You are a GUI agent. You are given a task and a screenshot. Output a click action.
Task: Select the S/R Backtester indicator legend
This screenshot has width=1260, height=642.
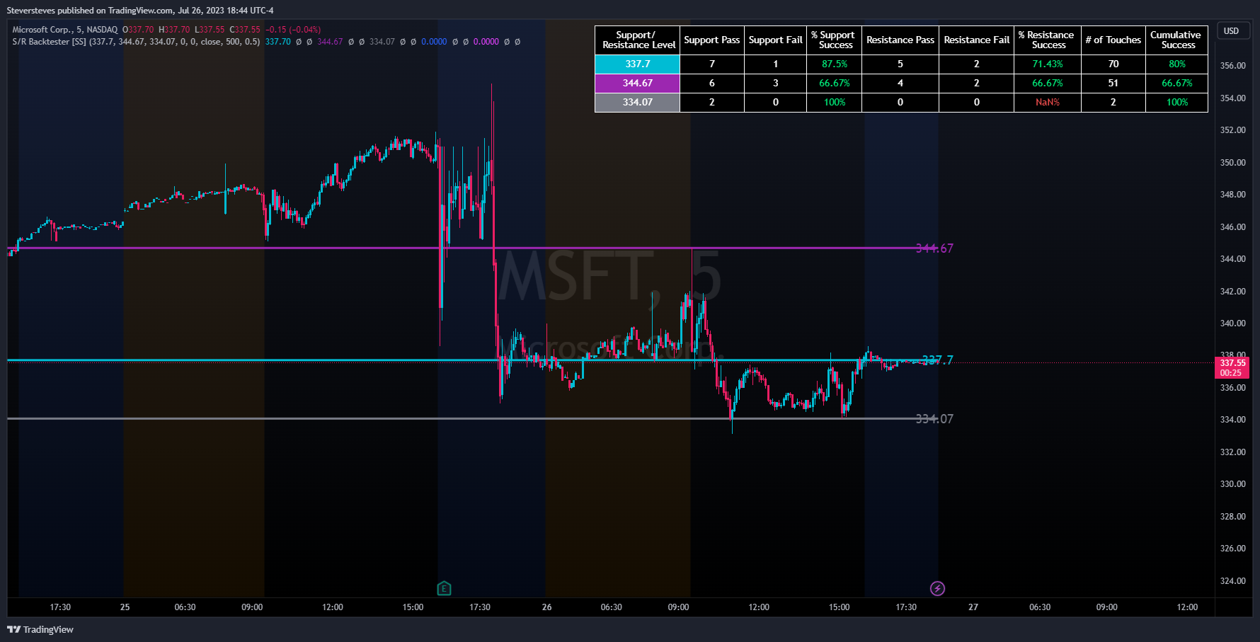pyautogui.click(x=136, y=42)
